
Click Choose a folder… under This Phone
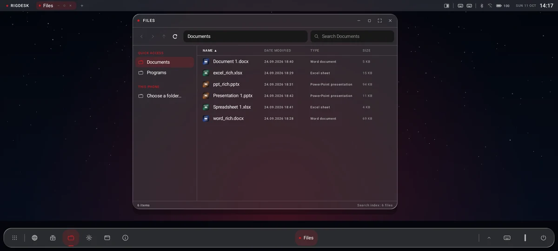(165, 96)
